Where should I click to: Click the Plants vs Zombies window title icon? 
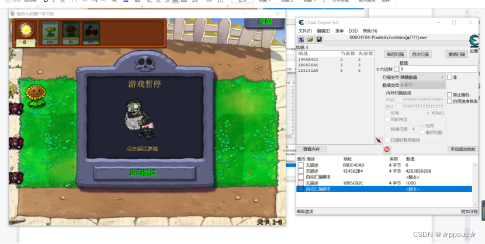click(13, 13)
